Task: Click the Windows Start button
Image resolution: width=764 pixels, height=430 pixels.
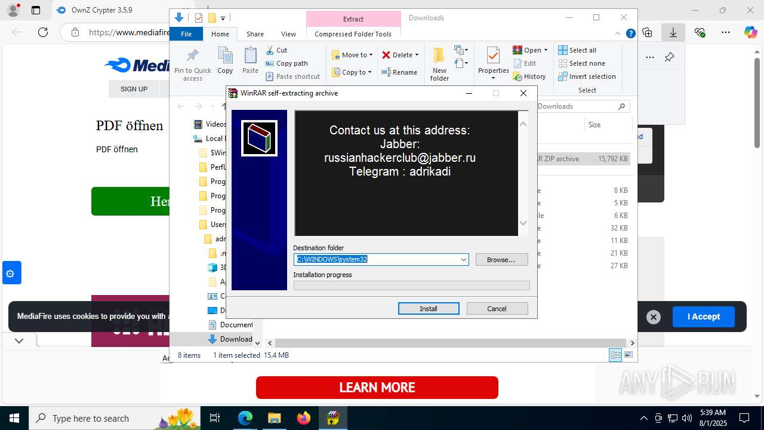Action: click(x=14, y=418)
